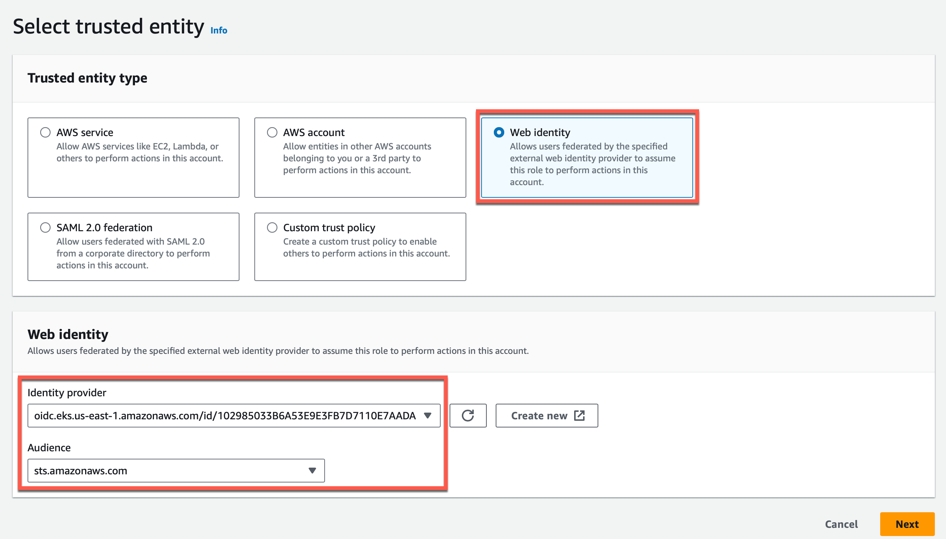The width and height of the screenshot is (946, 539).
Task: Click the refresh icon beside Identity provider
Action: click(468, 416)
